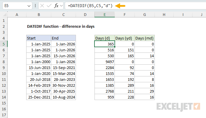
Task: Select the start date 15-Jun-2015
Action: point(39,68)
